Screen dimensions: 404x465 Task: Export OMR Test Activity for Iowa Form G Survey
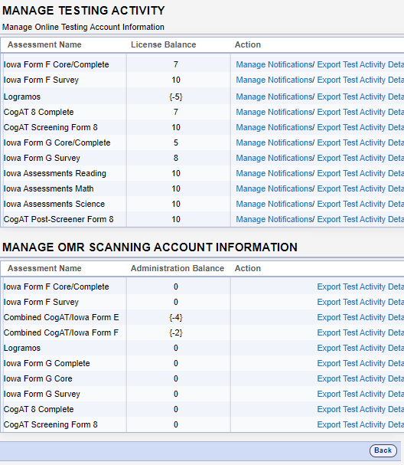click(x=360, y=394)
